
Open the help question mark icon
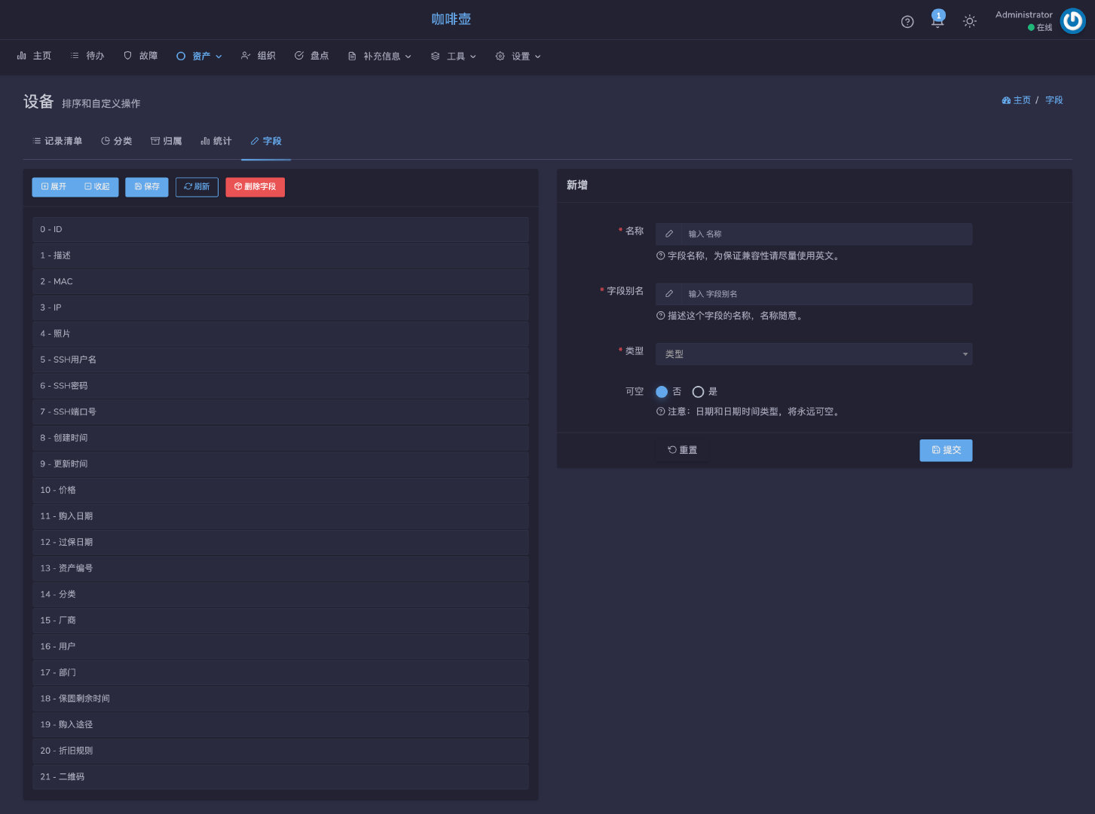(907, 21)
